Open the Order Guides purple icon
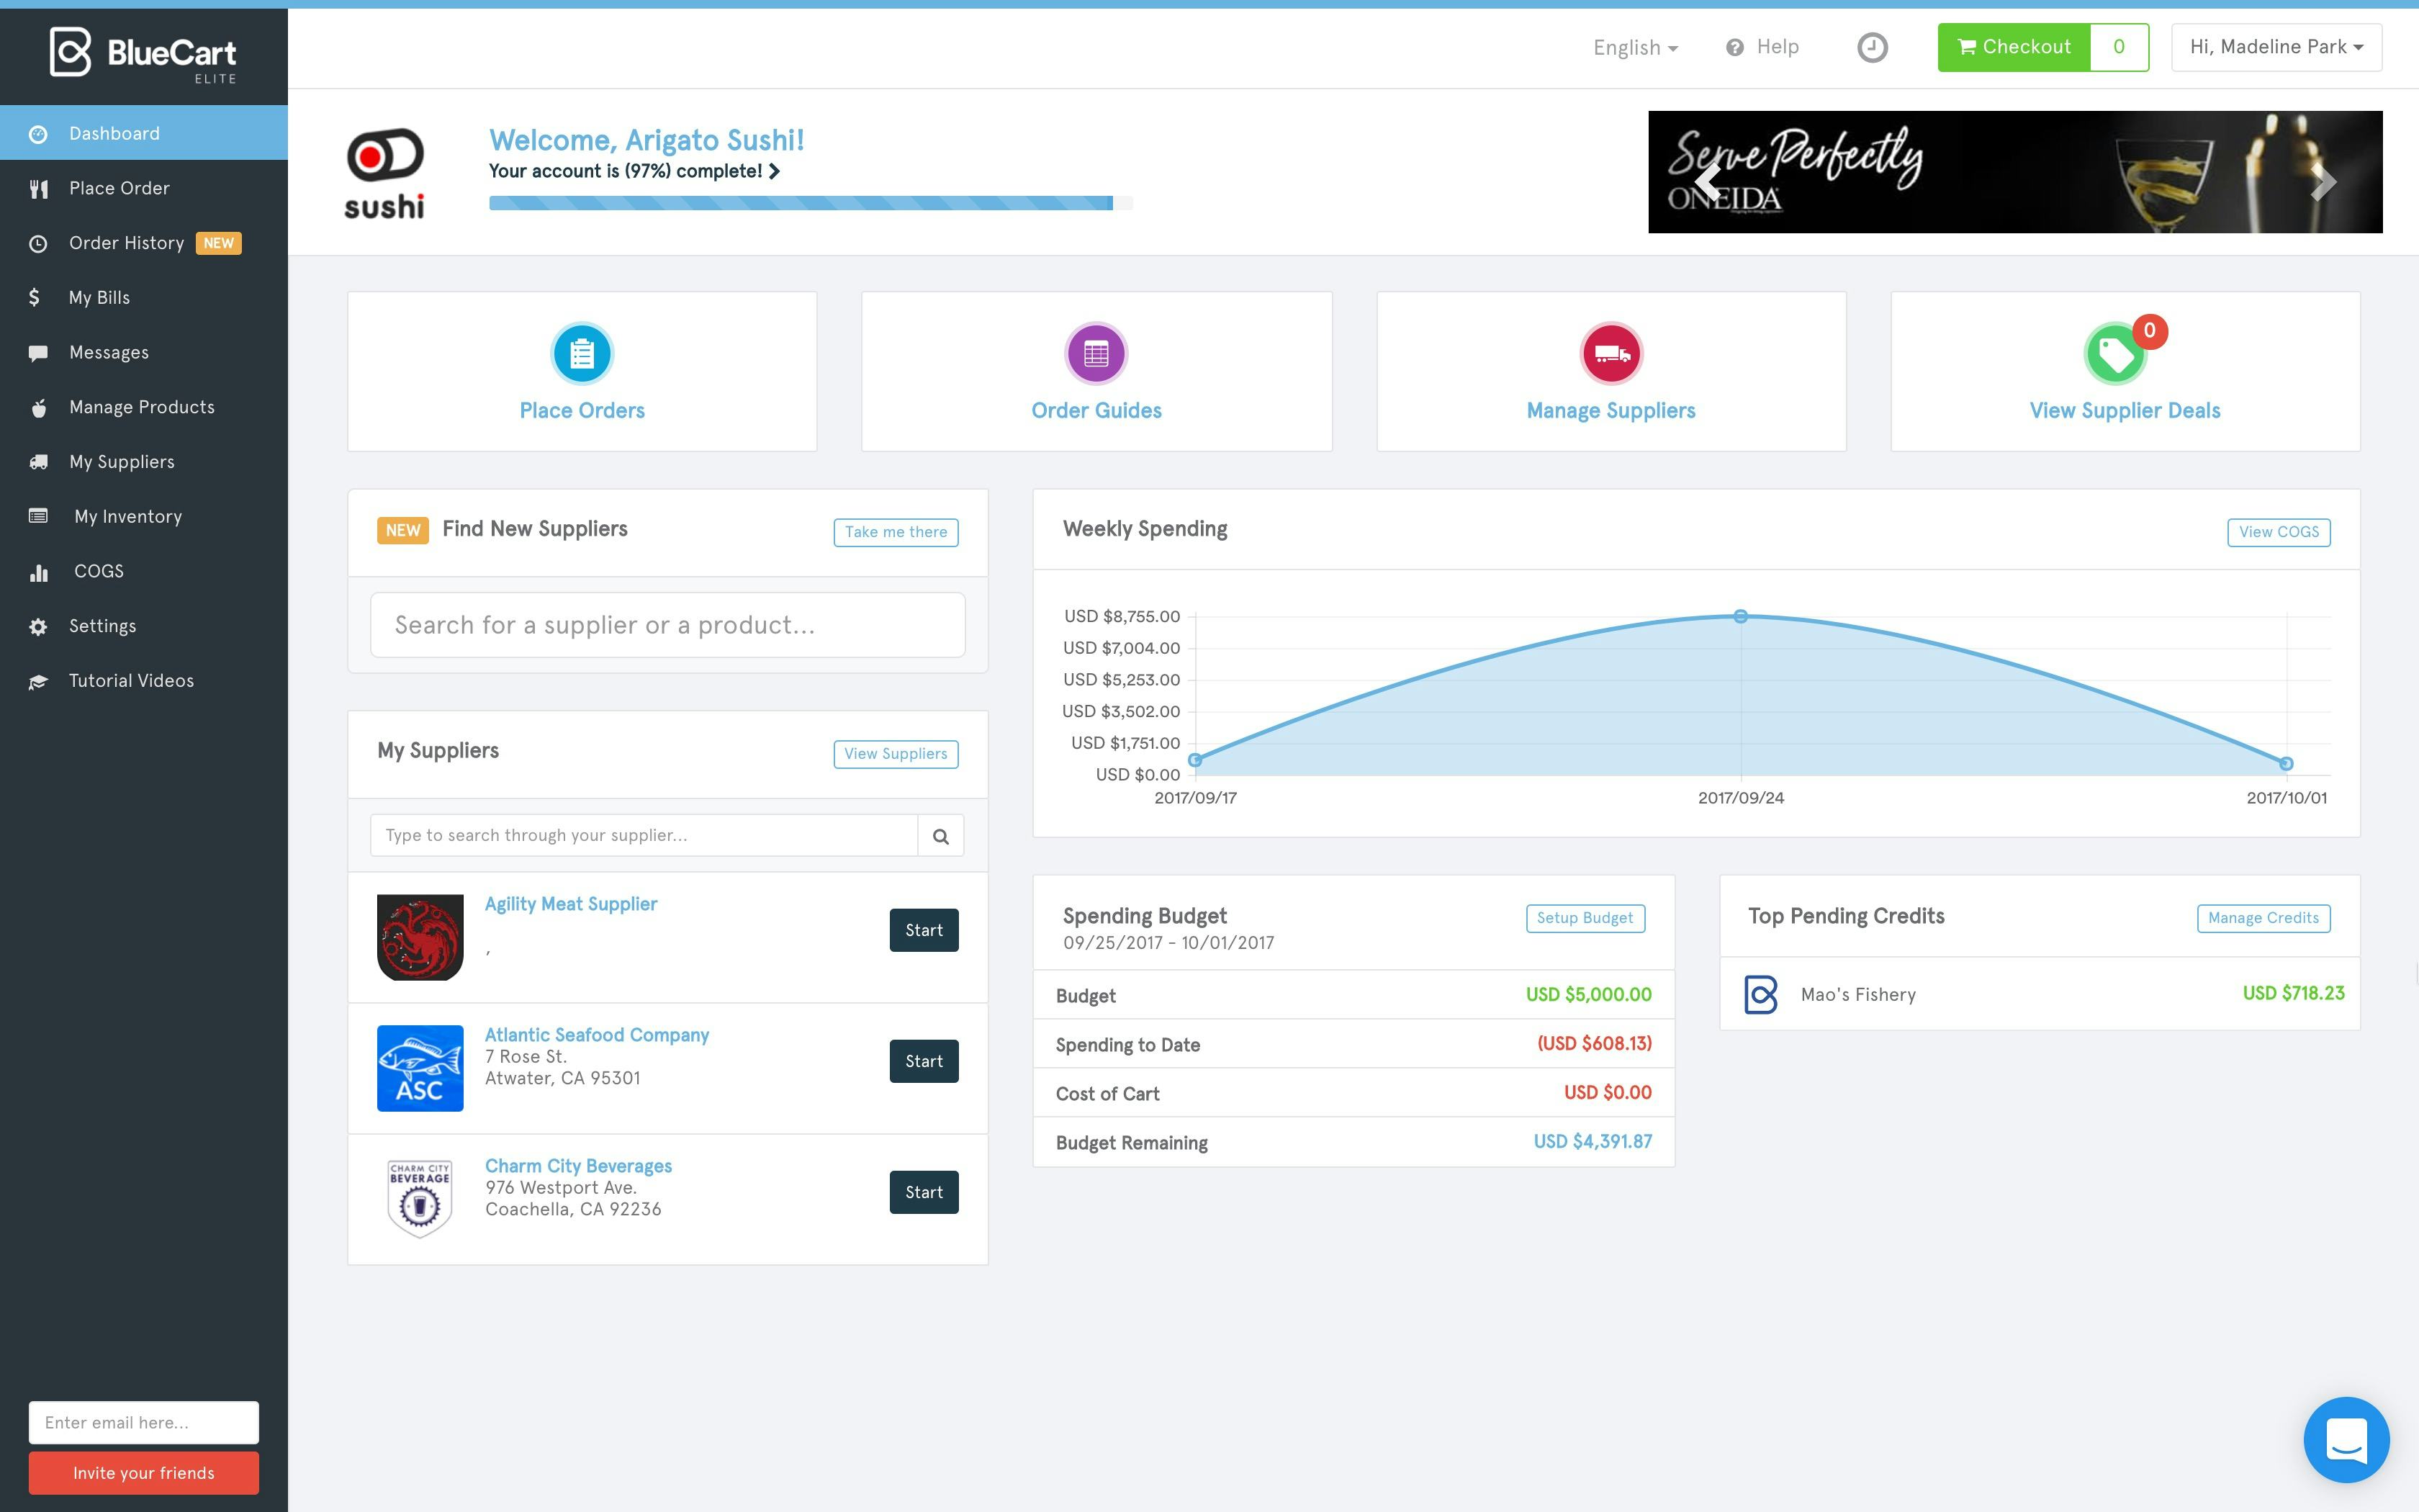The width and height of the screenshot is (2419, 1512). click(1096, 354)
